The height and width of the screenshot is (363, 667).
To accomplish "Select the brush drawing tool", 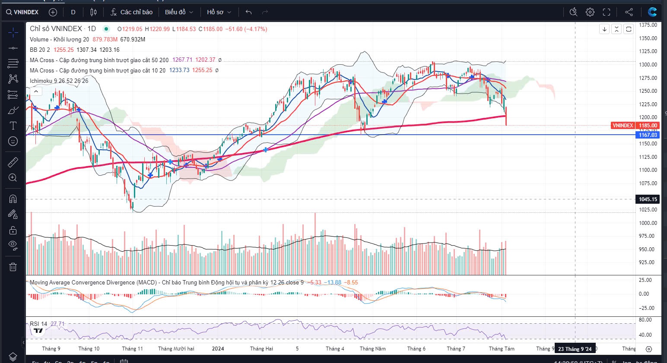I will [13, 110].
